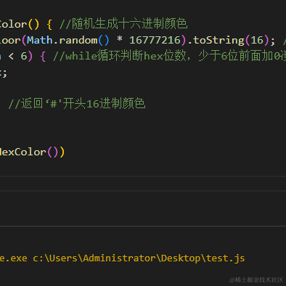Click the comment starting with '//while循环判断hex位数'
Image resolution: width=286 pixels, height=286 pixels.
coord(169,56)
